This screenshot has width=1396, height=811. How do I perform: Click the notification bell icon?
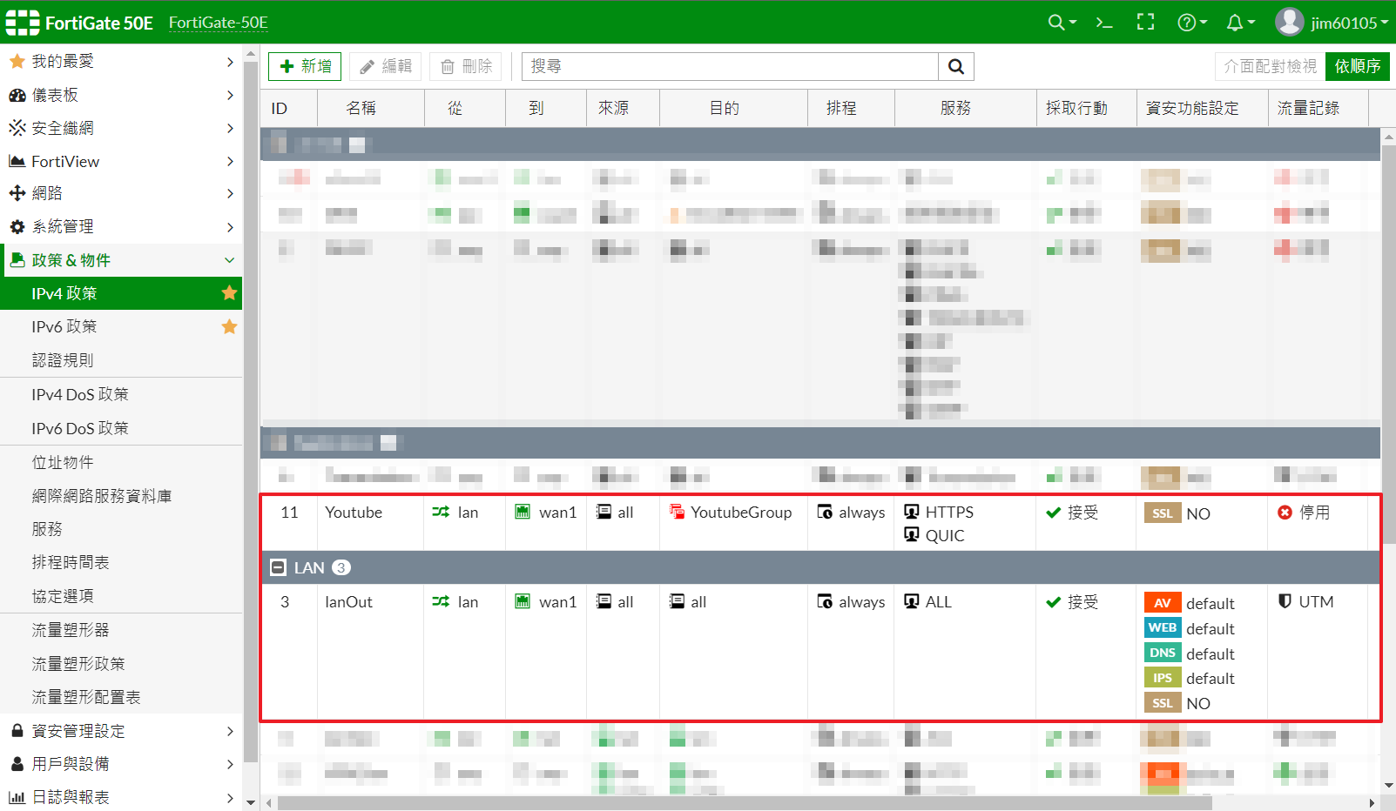[1235, 23]
